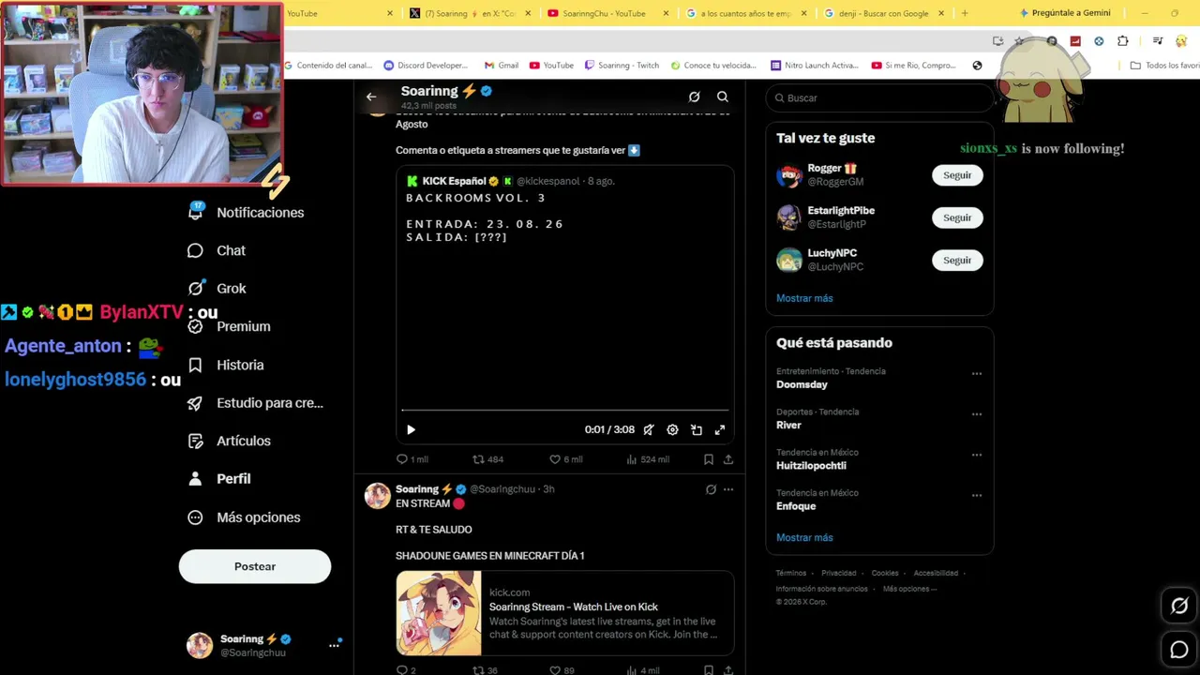Like the post with 6 mil likes
This screenshot has height=675, width=1200.
[566, 459]
